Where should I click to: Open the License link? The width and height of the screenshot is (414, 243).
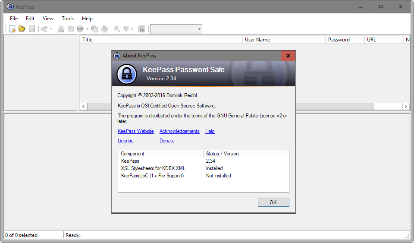pos(125,141)
